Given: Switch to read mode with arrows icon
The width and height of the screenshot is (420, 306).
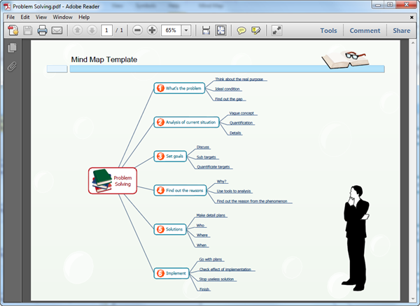Looking at the screenshot, I should tap(276, 31).
